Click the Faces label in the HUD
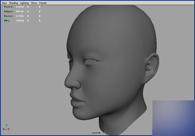The width and height of the screenshot is (195, 136). tap(9, 16)
